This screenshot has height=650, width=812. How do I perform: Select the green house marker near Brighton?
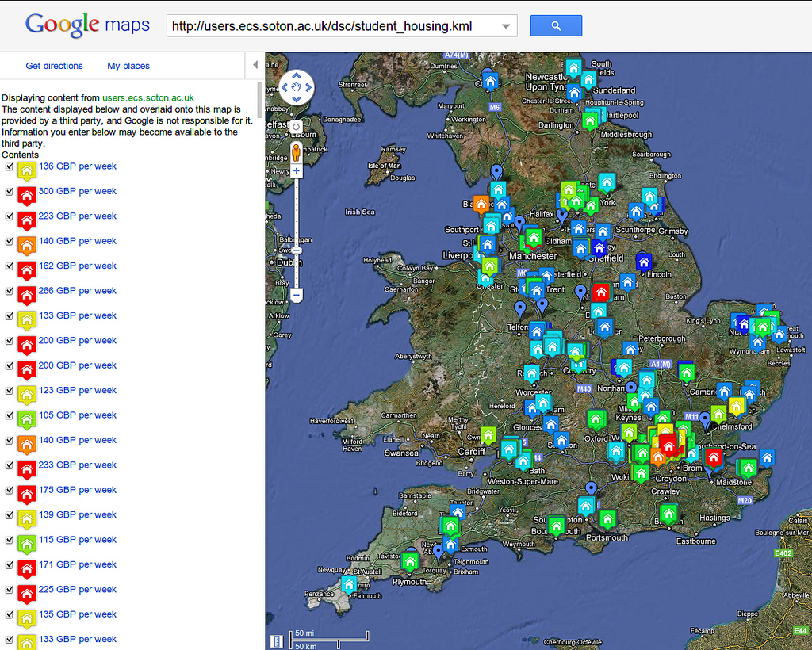click(x=668, y=514)
